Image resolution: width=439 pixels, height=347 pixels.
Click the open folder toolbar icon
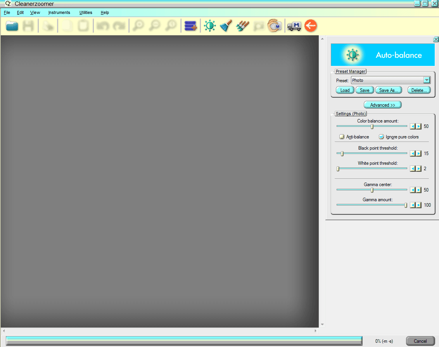[x=12, y=26]
